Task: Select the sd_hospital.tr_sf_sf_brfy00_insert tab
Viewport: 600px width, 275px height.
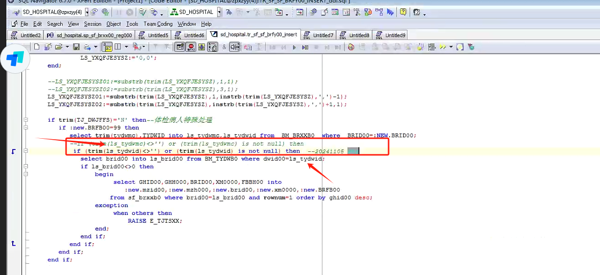Action: point(254,35)
